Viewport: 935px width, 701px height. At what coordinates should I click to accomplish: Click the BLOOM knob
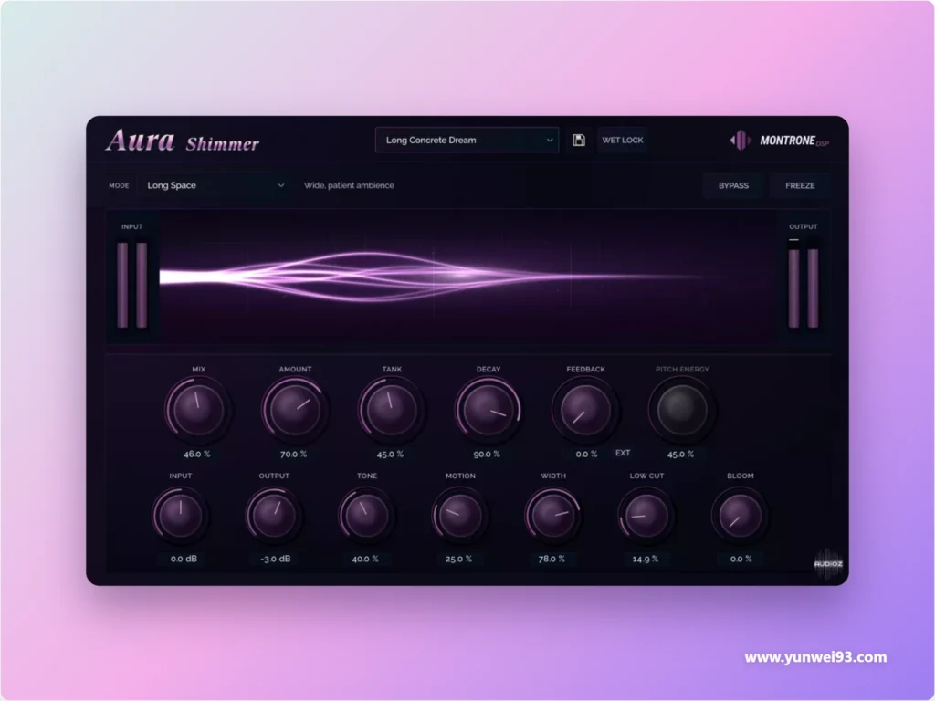pos(740,515)
